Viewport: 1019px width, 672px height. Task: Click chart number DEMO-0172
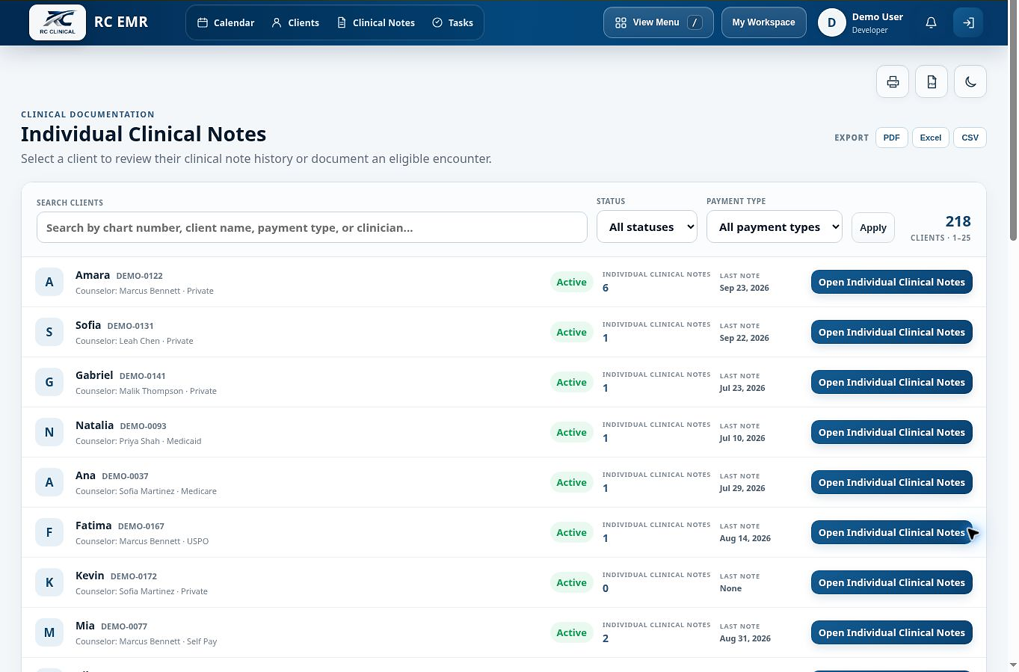click(x=133, y=576)
